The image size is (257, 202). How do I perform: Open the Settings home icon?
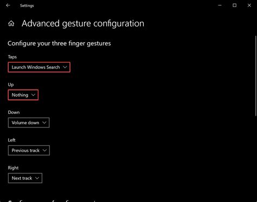coord(11,23)
